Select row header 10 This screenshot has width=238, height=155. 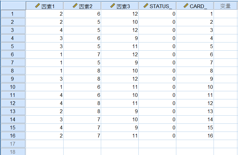click(x=13, y=87)
